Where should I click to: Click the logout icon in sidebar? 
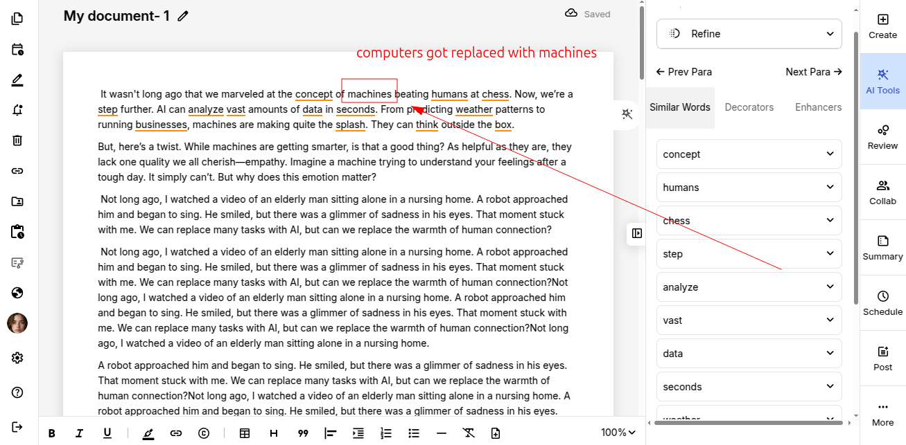[x=17, y=426]
